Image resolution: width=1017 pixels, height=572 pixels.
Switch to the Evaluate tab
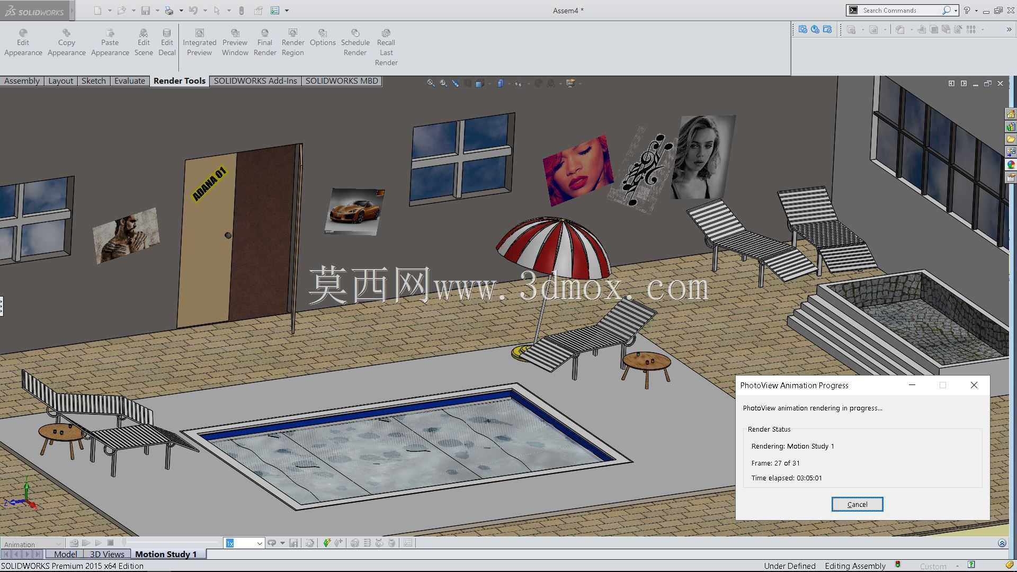tap(129, 81)
